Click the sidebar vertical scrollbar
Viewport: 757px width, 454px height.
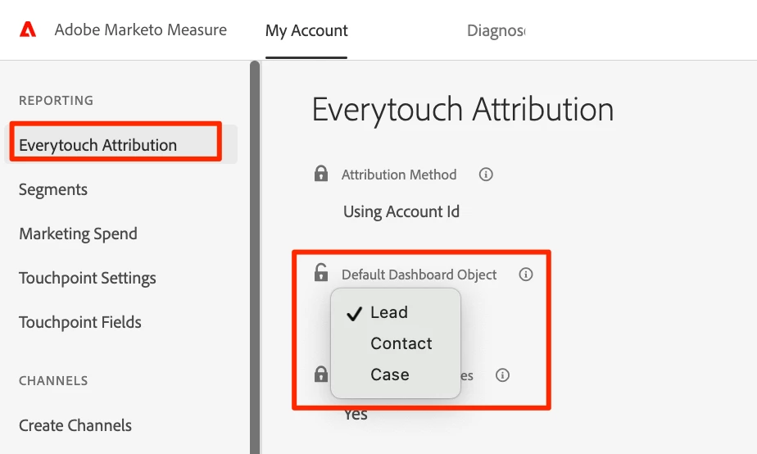point(255,257)
